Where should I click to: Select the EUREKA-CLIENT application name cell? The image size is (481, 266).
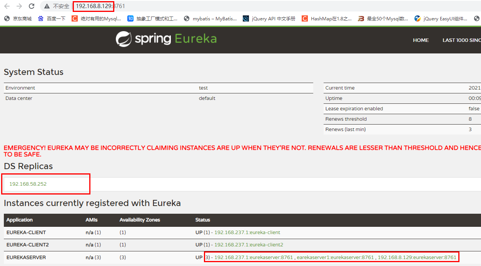(x=26, y=232)
